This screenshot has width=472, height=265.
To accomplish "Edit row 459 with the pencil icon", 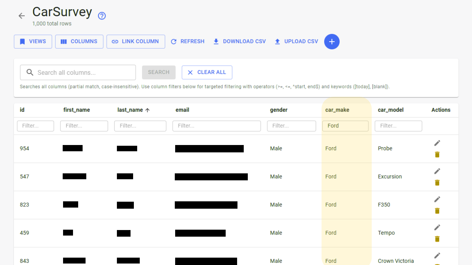I will tap(437, 227).
